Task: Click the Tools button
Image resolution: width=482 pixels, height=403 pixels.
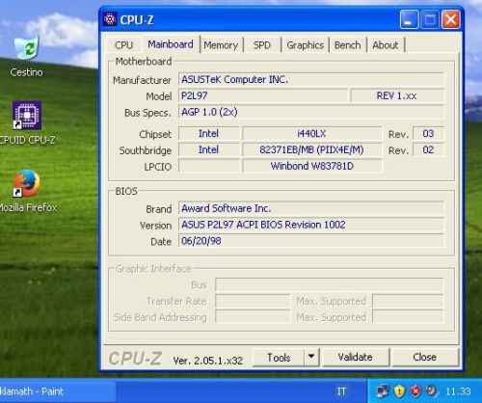Action: point(279,358)
